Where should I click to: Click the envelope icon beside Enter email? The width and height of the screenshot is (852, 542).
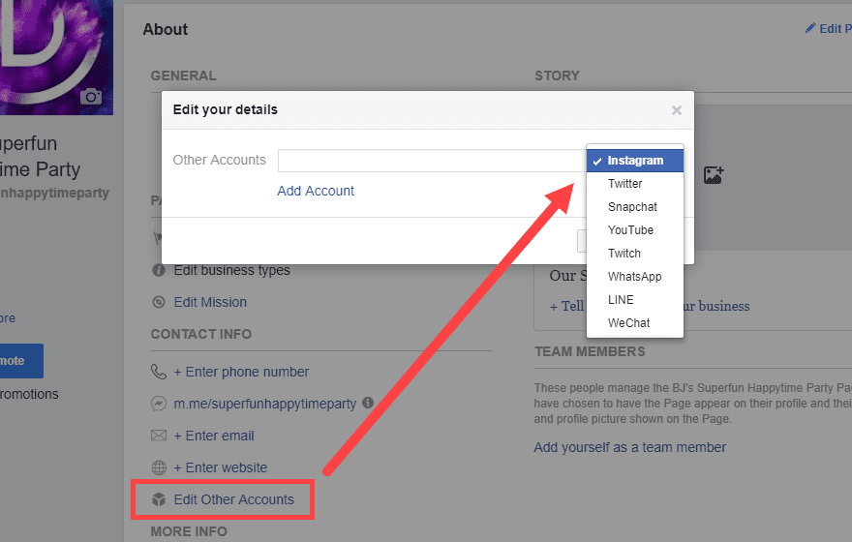pos(159,436)
